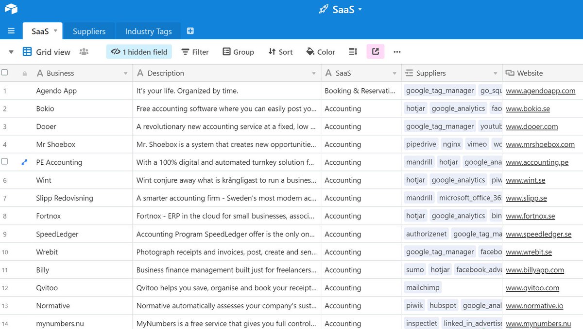Open www.dooer.com link
The height and width of the screenshot is (329, 583).
(532, 126)
